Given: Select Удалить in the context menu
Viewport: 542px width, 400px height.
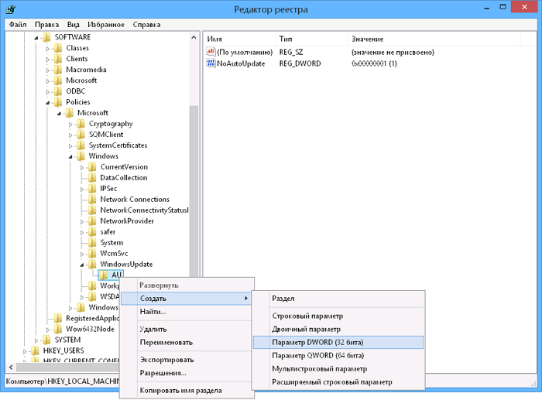Looking at the screenshot, I should pos(153,329).
